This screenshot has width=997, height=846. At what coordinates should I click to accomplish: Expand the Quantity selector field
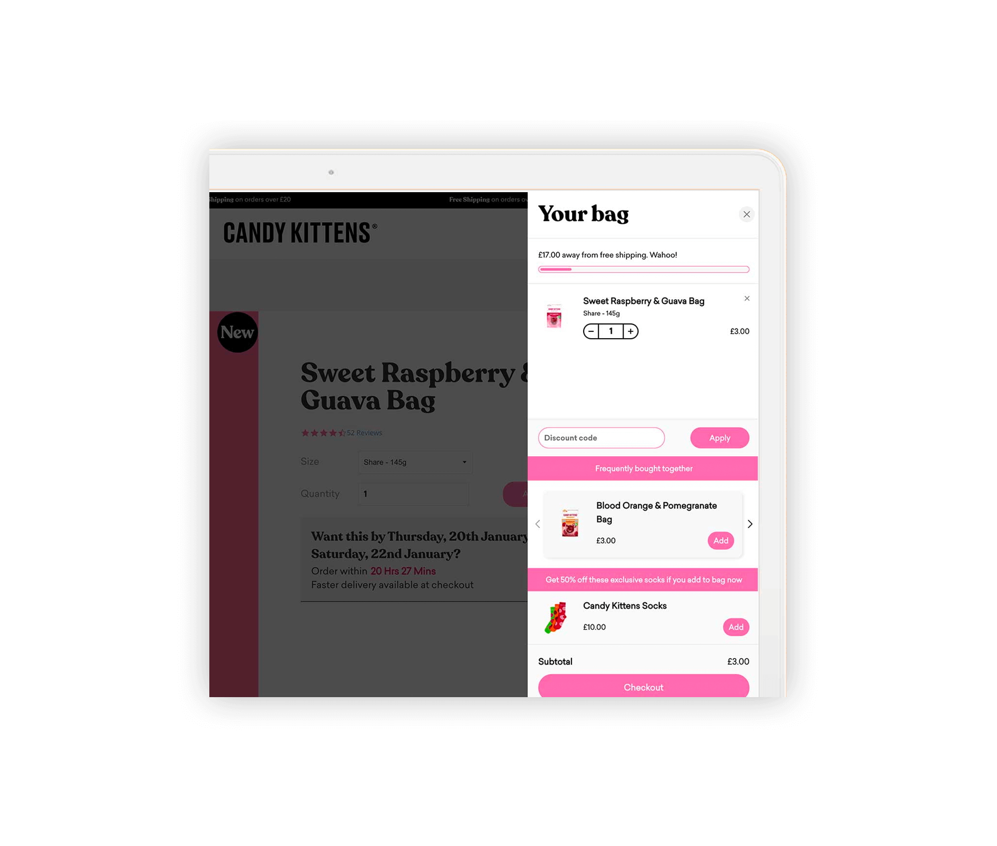point(412,493)
